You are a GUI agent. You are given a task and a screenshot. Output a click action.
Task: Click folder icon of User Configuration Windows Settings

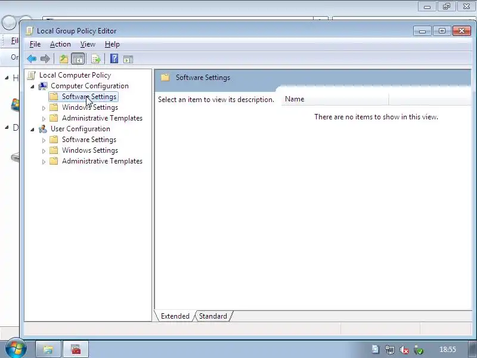tap(54, 150)
